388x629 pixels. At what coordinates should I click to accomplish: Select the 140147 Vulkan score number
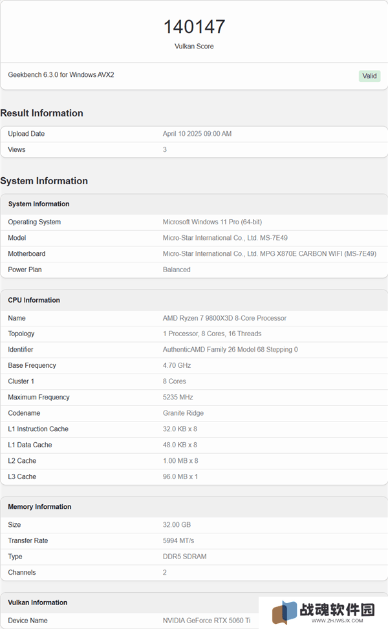coord(194,27)
